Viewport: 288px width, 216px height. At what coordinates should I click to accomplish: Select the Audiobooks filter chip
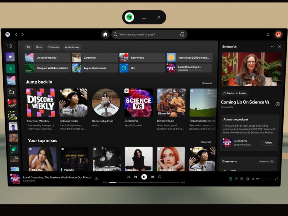click(72, 47)
